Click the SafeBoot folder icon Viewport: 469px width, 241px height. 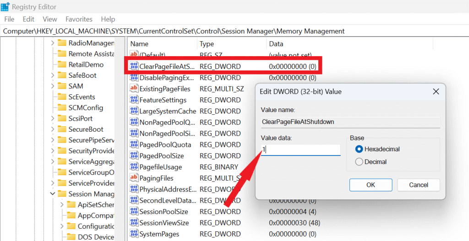coord(61,75)
